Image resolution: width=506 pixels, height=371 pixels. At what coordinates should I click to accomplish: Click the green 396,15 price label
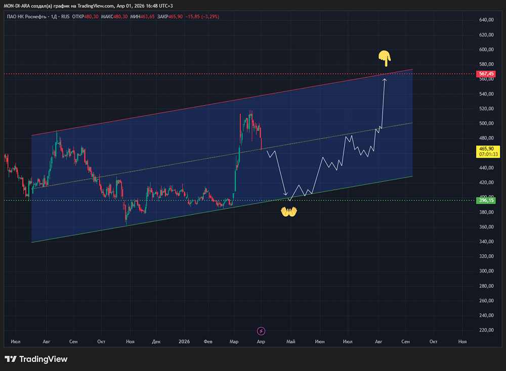pos(486,201)
